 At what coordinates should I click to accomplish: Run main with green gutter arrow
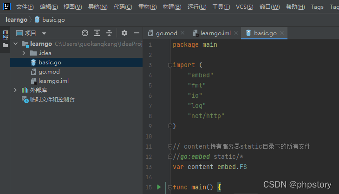159,187
